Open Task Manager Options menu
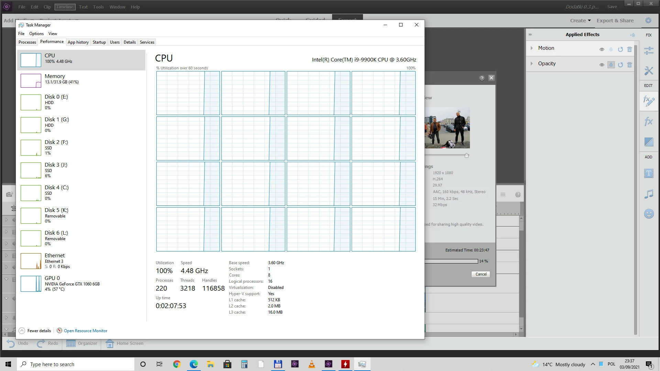 pos(36,33)
